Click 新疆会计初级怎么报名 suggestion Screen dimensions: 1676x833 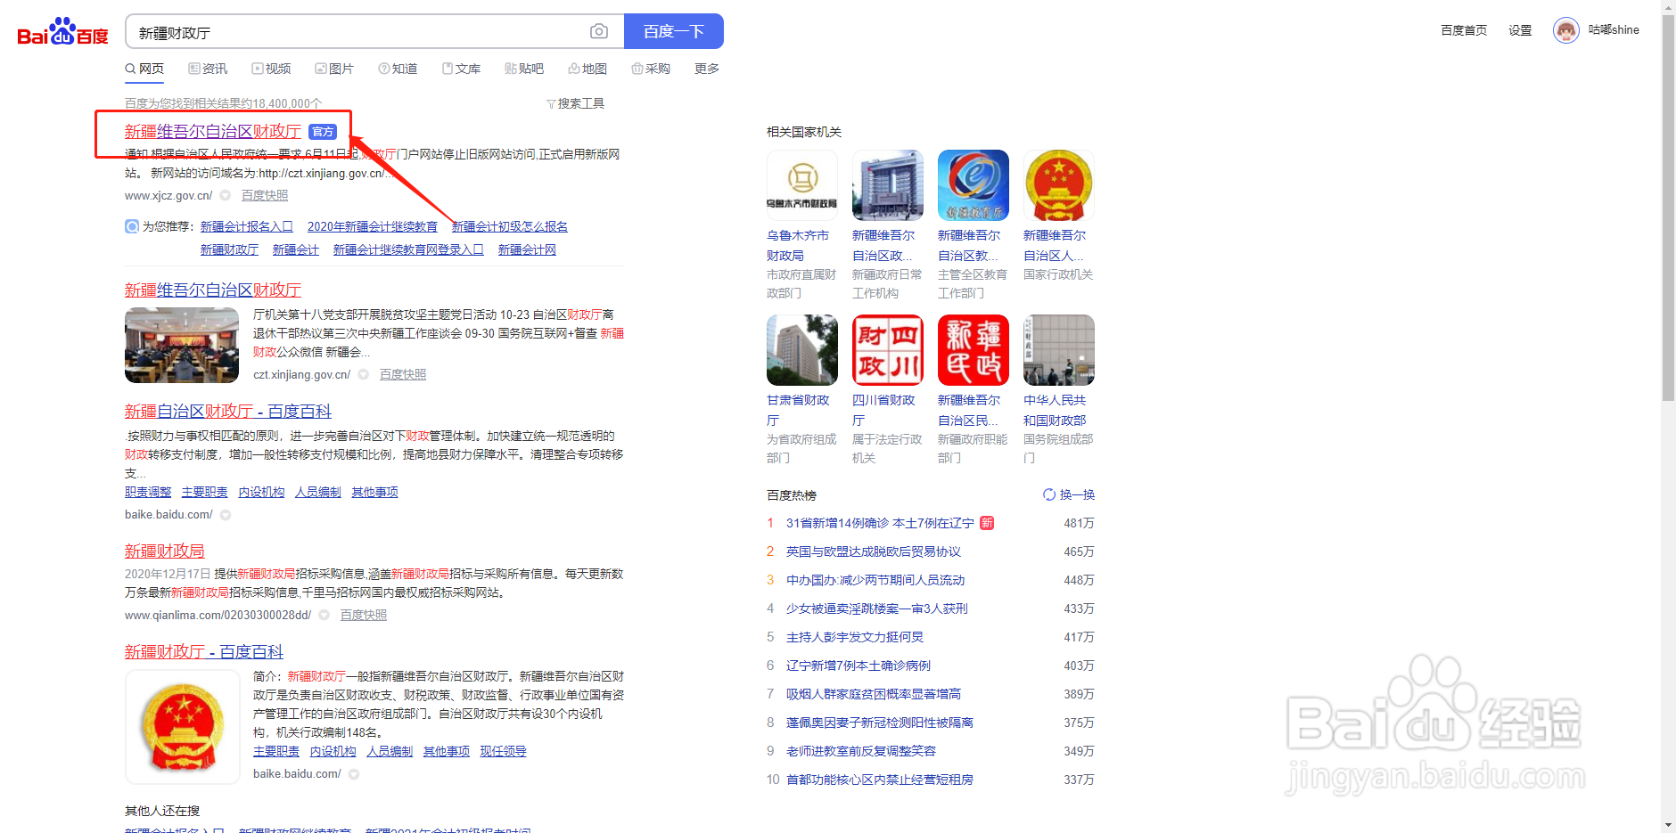(x=510, y=226)
